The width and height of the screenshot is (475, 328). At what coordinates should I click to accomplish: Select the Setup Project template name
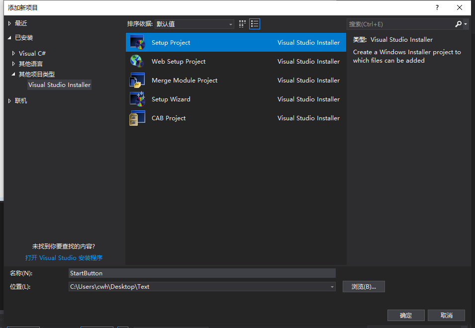coord(171,42)
